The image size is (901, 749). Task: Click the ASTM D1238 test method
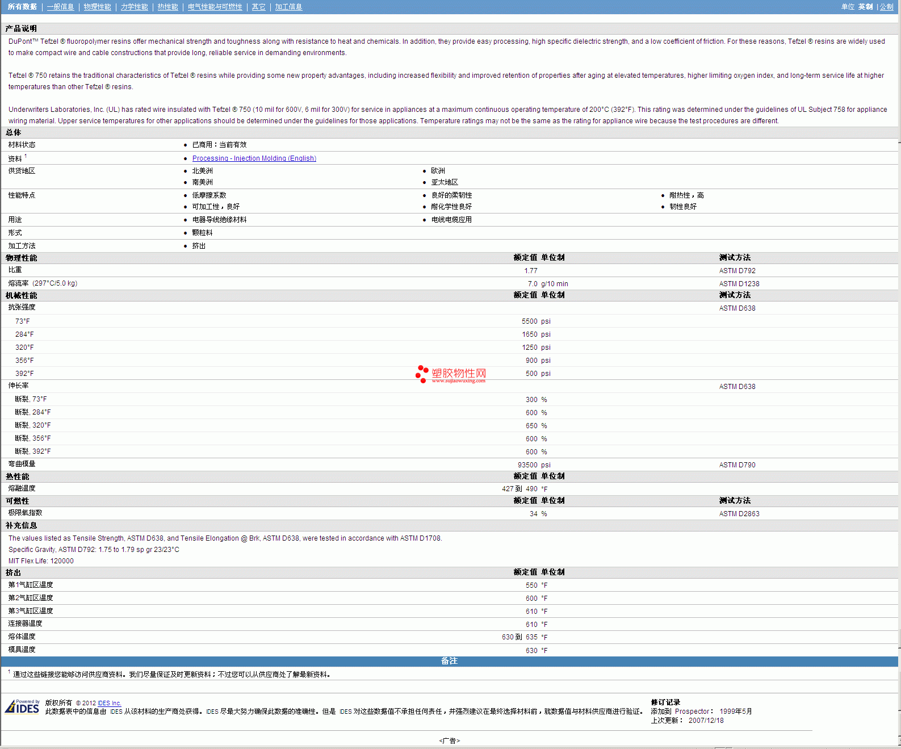(739, 284)
